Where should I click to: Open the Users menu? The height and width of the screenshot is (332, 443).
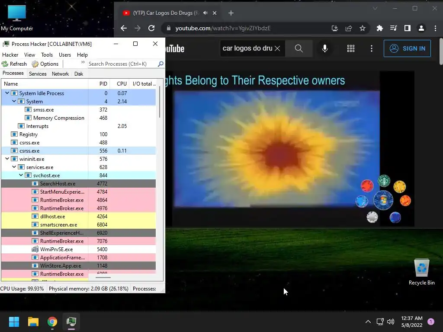(65, 55)
